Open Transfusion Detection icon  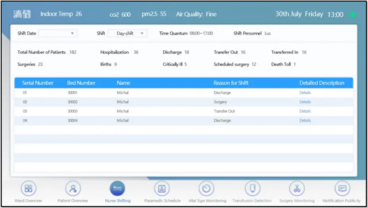[252, 189]
